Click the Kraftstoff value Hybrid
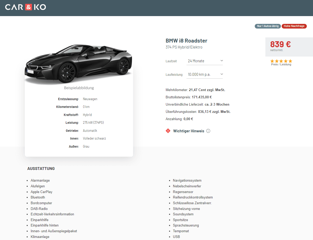This screenshot has width=313, height=240. pos(87,115)
